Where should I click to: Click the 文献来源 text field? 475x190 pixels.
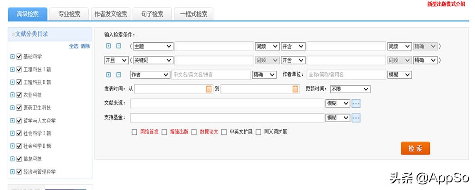(227, 104)
